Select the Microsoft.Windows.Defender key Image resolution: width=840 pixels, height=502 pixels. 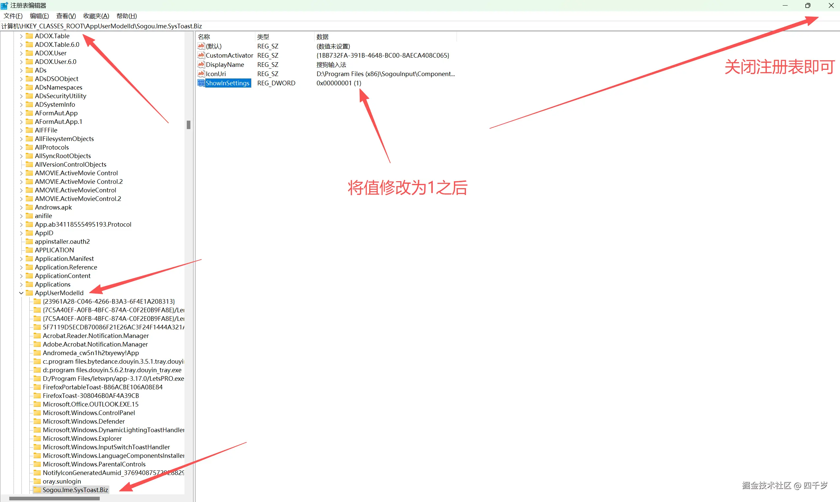pos(84,421)
